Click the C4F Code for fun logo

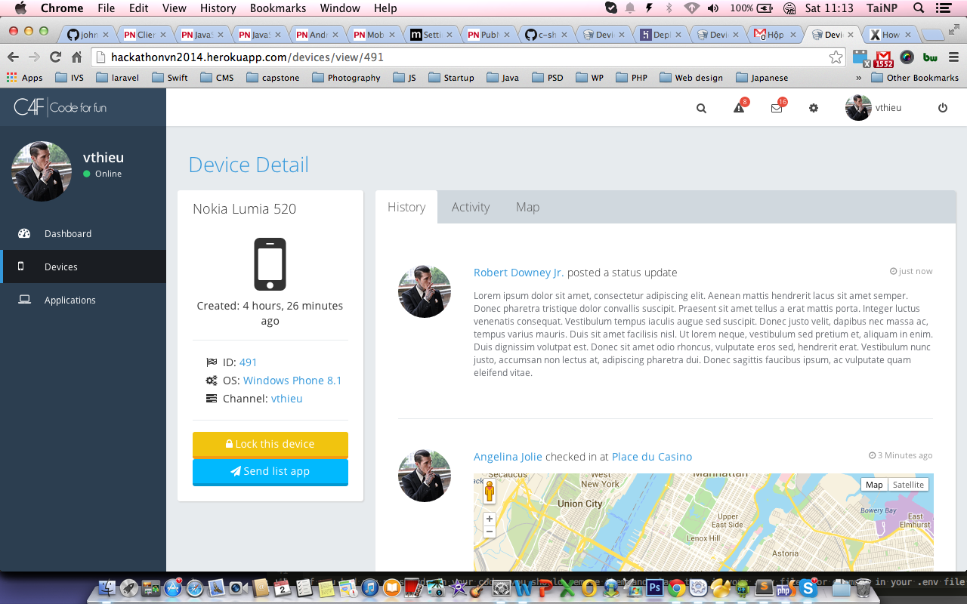click(x=60, y=107)
